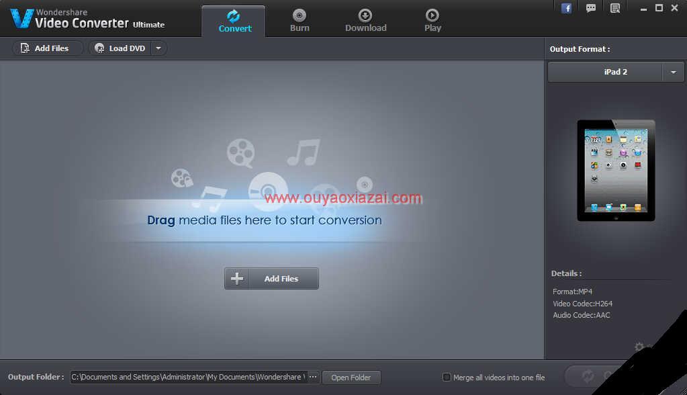Click the 'Format:MP4' details text
Image resolution: width=687 pixels, height=395 pixels.
pyautogui.click(x=572, y=292)
